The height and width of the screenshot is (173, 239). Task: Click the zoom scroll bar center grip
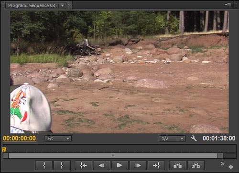(x=113, y=155)
